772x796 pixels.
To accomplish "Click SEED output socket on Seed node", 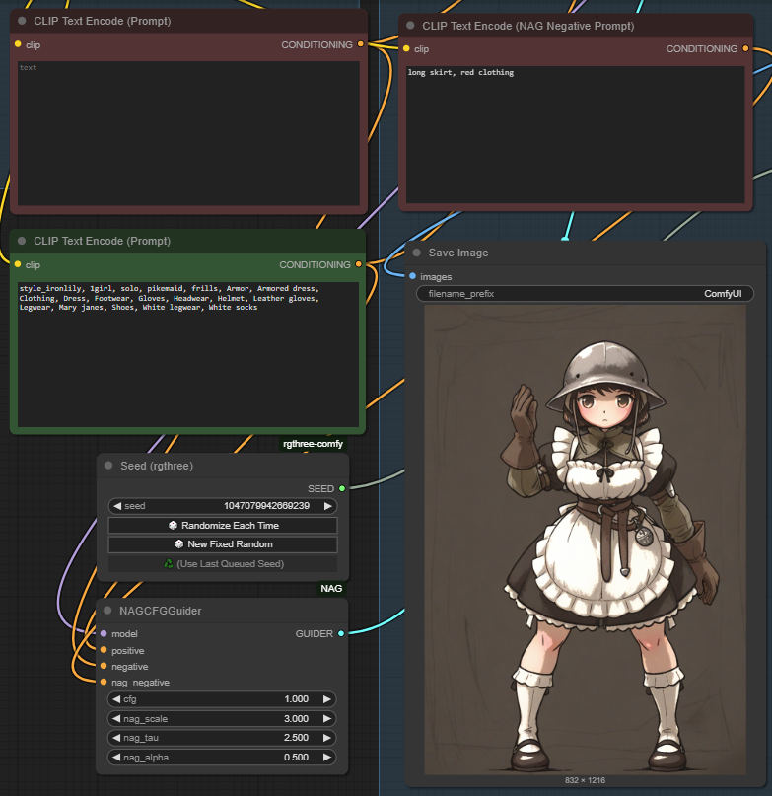I will pos(342,488).
